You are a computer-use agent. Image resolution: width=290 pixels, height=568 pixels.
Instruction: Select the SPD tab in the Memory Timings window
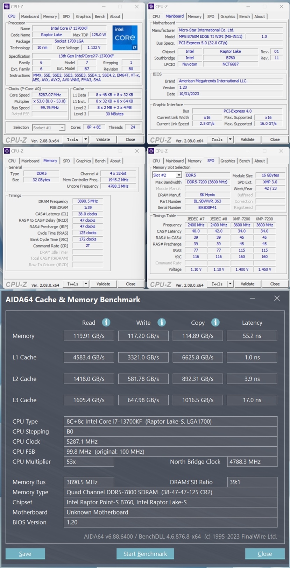66,161
